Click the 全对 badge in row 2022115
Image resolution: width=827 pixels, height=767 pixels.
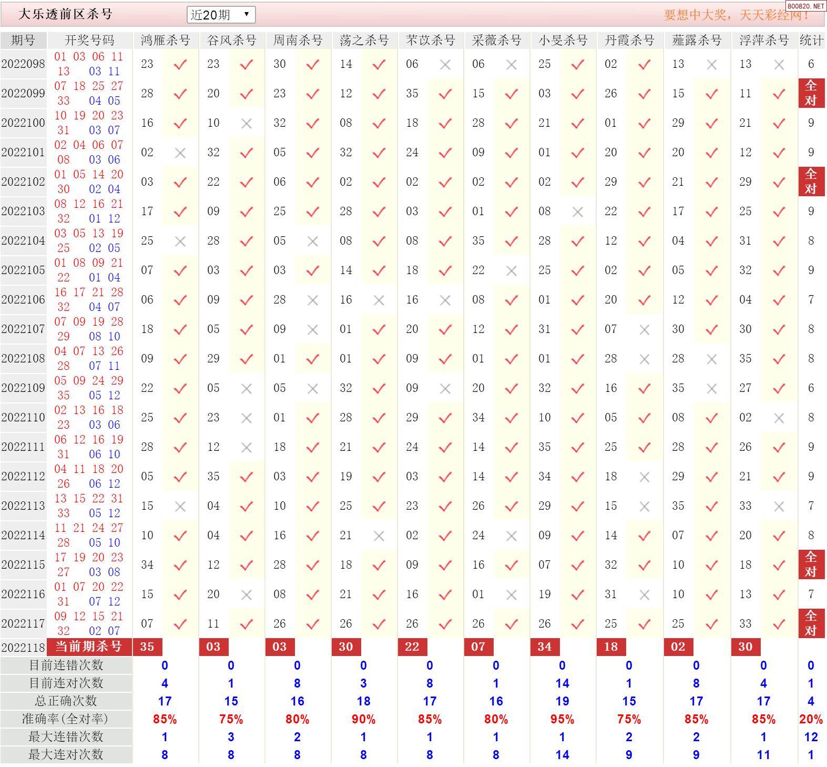(811, 564)
